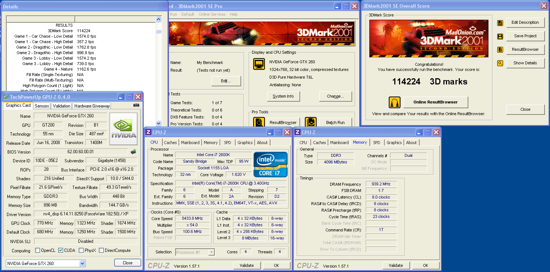Open the Sensors tab in GPU-Z
The image size is (550, 272).
[x=42, y=106]
